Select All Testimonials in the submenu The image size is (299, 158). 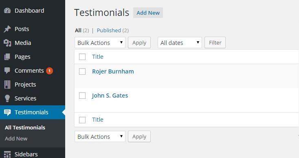(x=25, y=127)
